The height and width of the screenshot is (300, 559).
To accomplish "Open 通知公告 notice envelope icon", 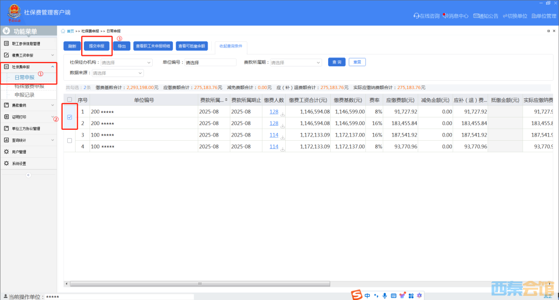I will (476, 16).
